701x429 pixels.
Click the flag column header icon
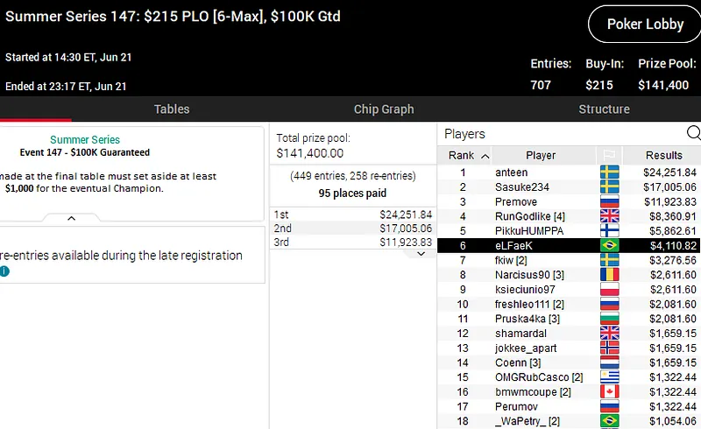click(x=609, y=155)
